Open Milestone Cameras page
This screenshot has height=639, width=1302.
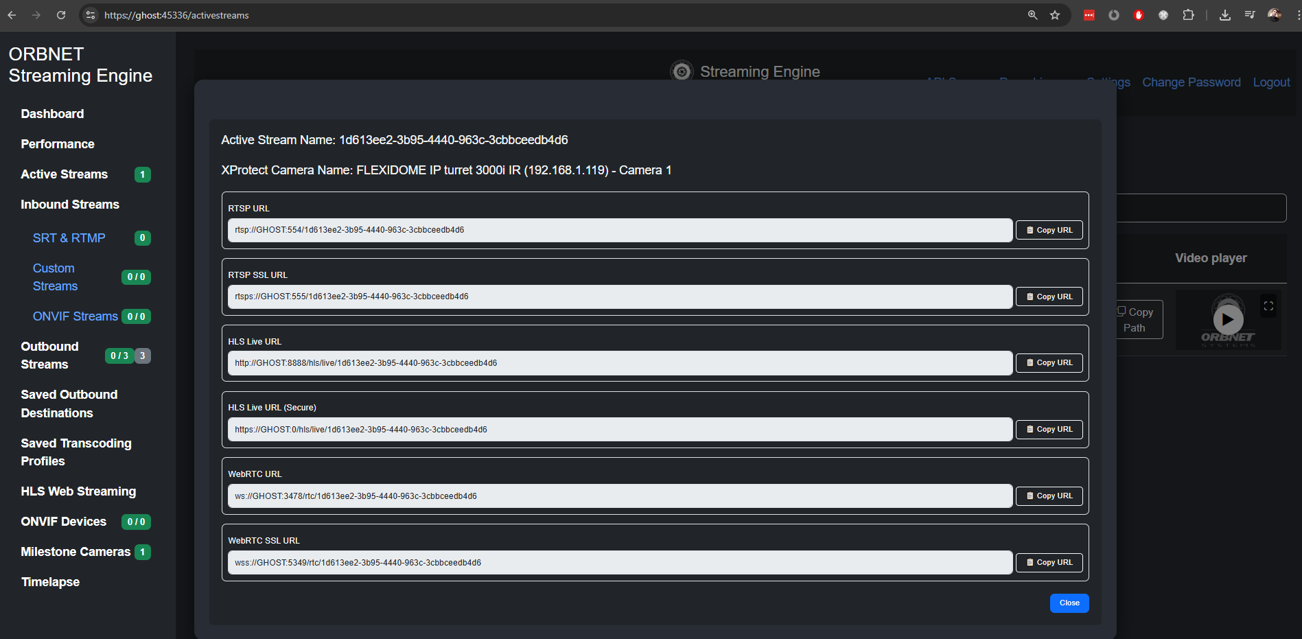75,552
